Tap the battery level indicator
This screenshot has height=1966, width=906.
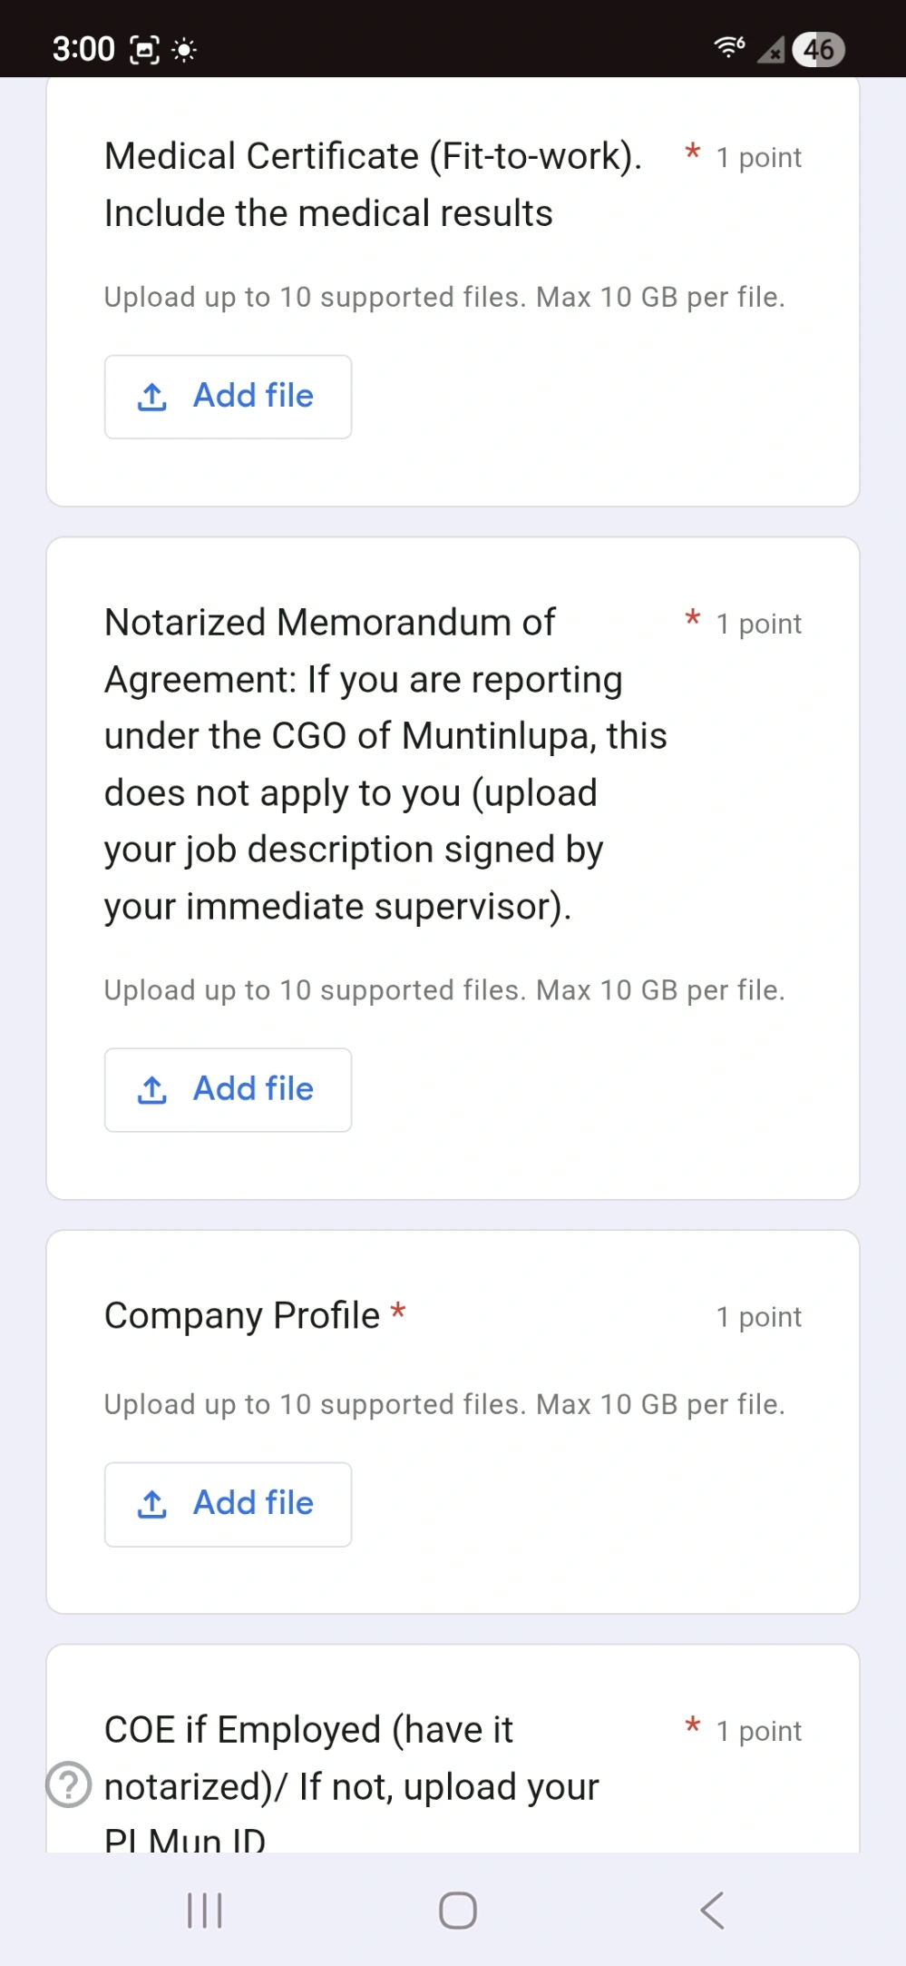[x=818, y=49]
